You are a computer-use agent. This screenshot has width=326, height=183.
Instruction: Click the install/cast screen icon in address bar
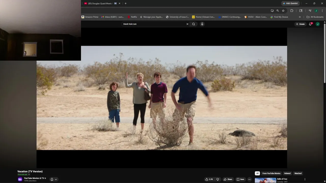click(272, 11)
